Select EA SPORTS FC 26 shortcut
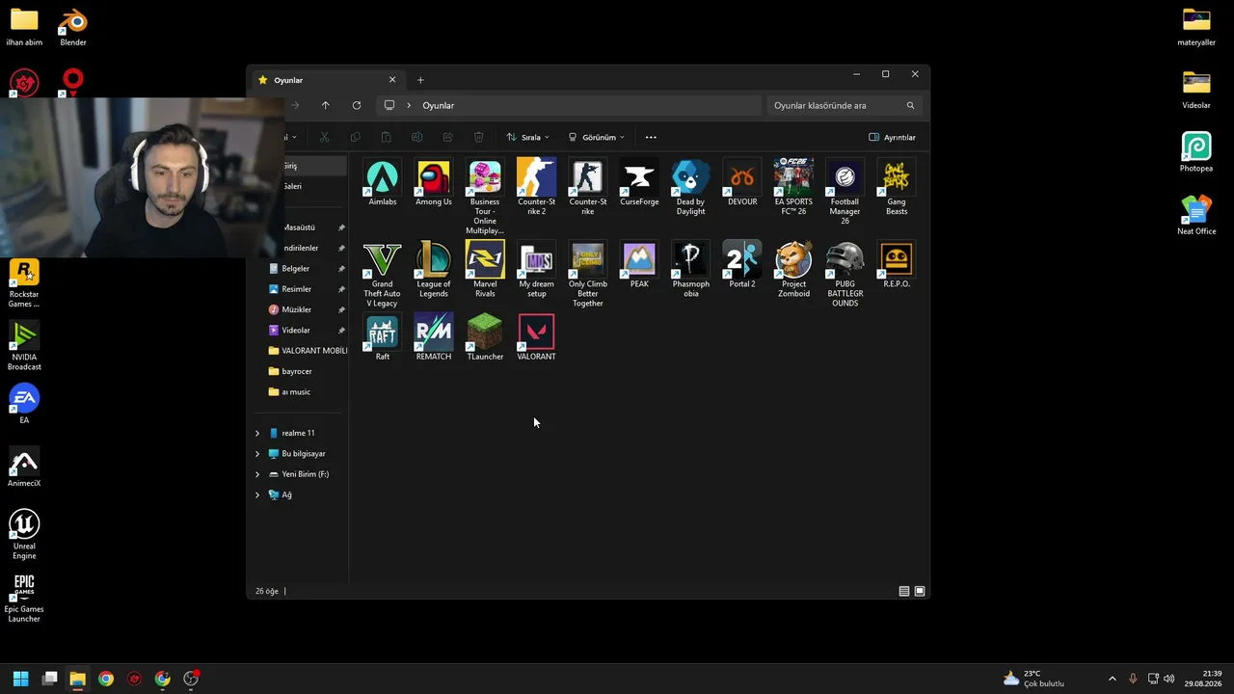1234x694 pixels. (x=793, y=187)
